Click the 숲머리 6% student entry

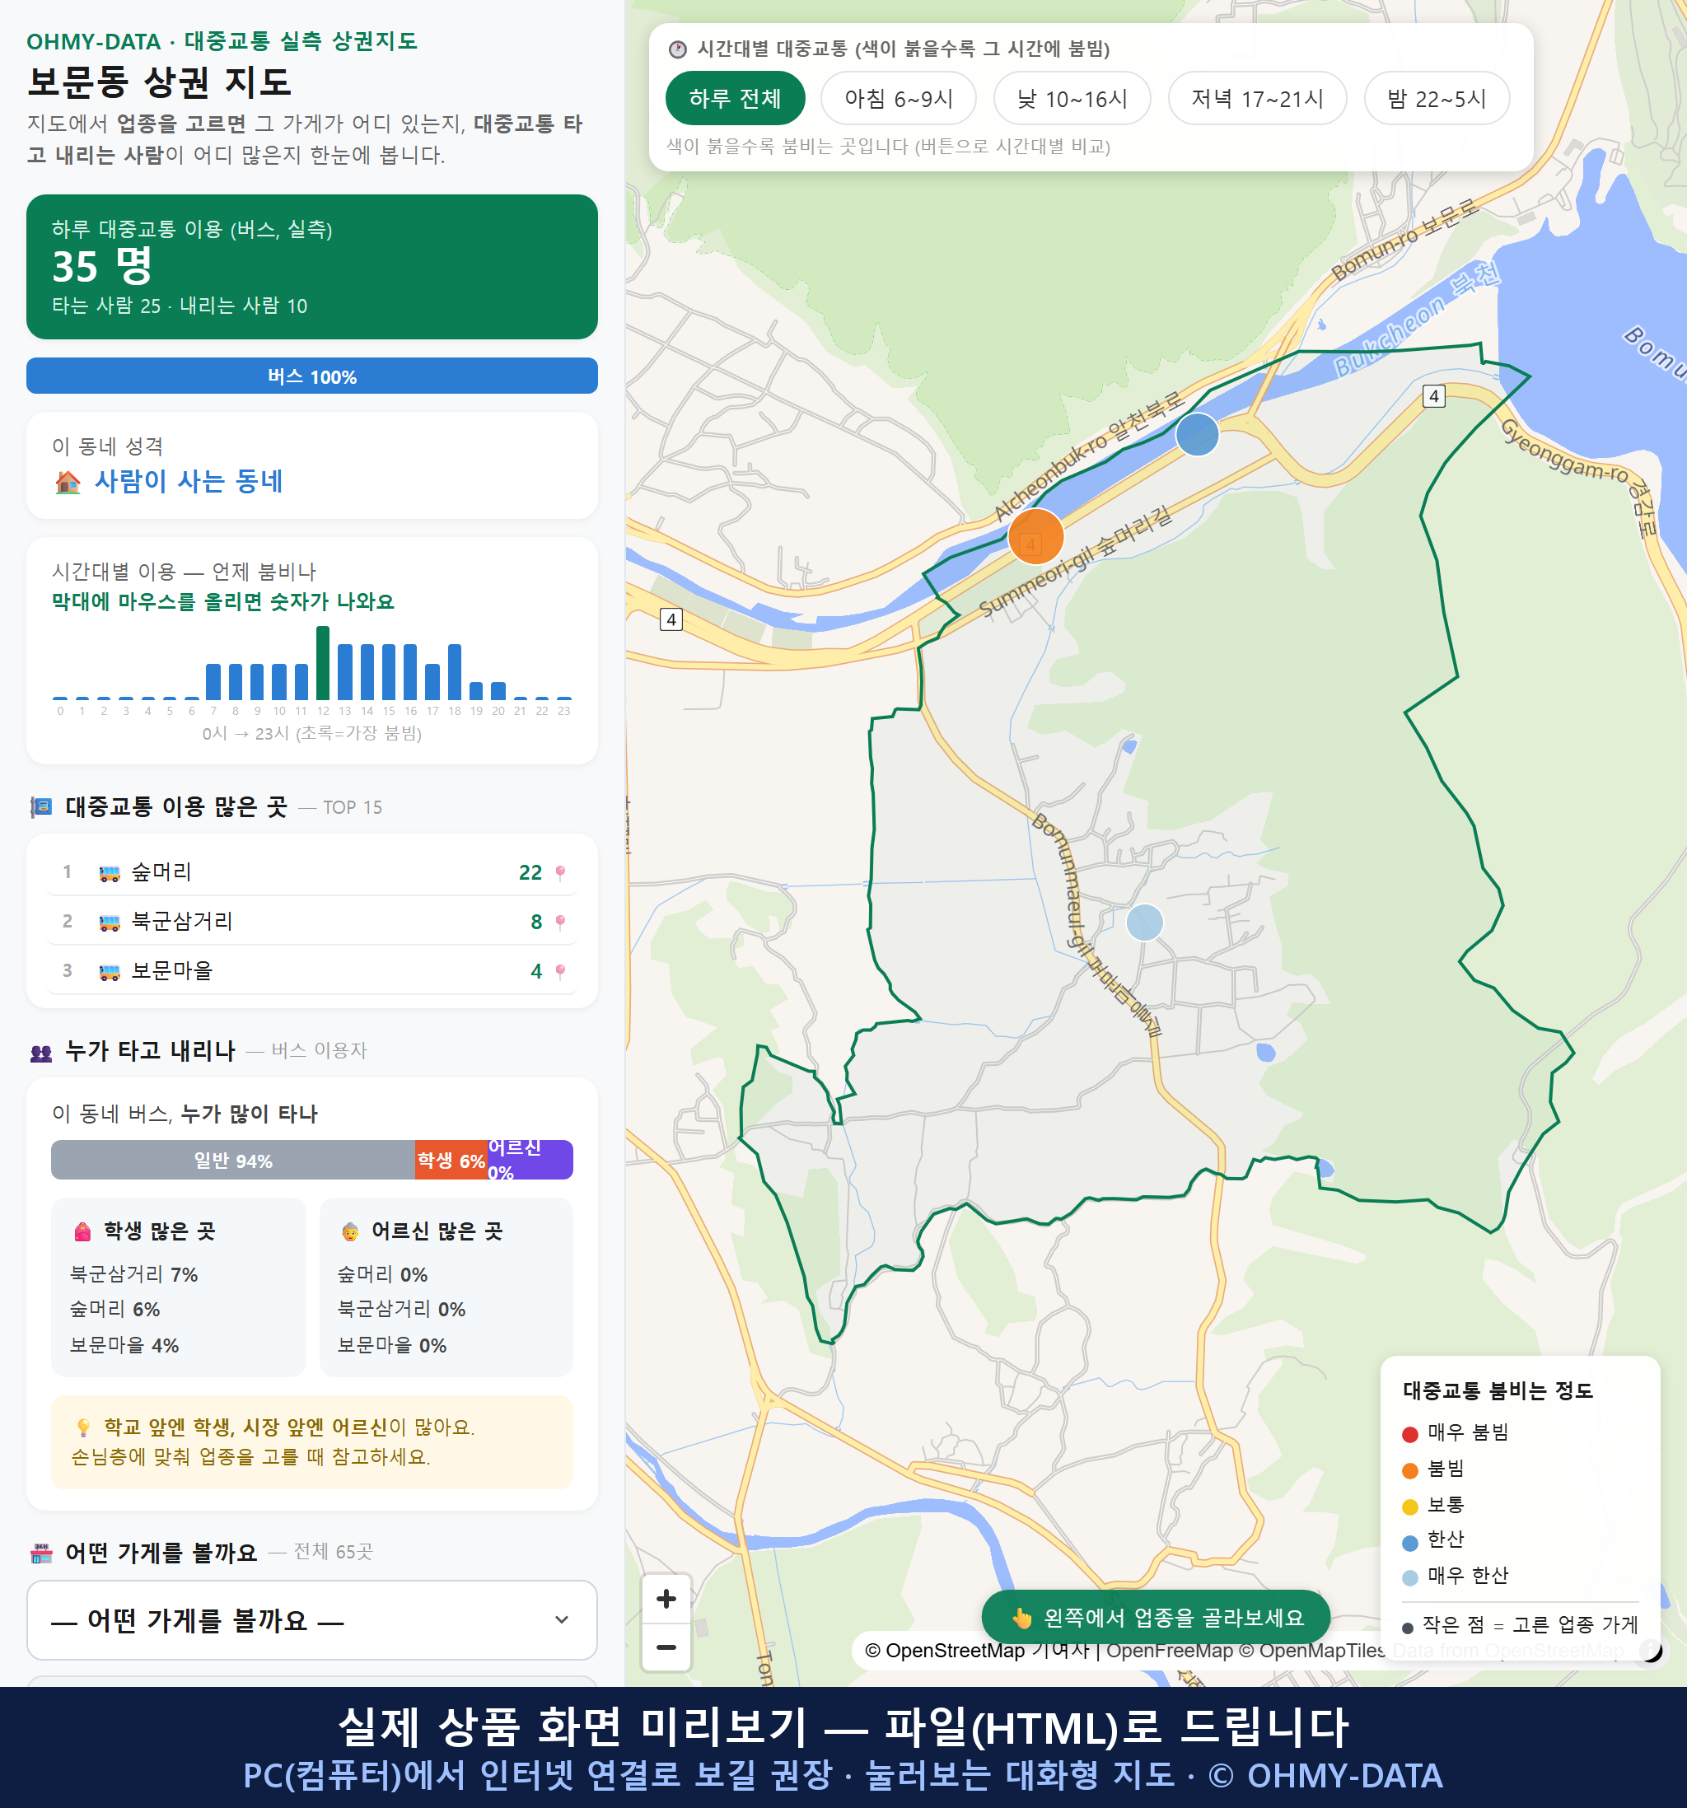114,1309
